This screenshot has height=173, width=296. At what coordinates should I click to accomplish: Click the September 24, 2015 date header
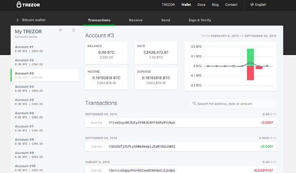click(101, 138)
